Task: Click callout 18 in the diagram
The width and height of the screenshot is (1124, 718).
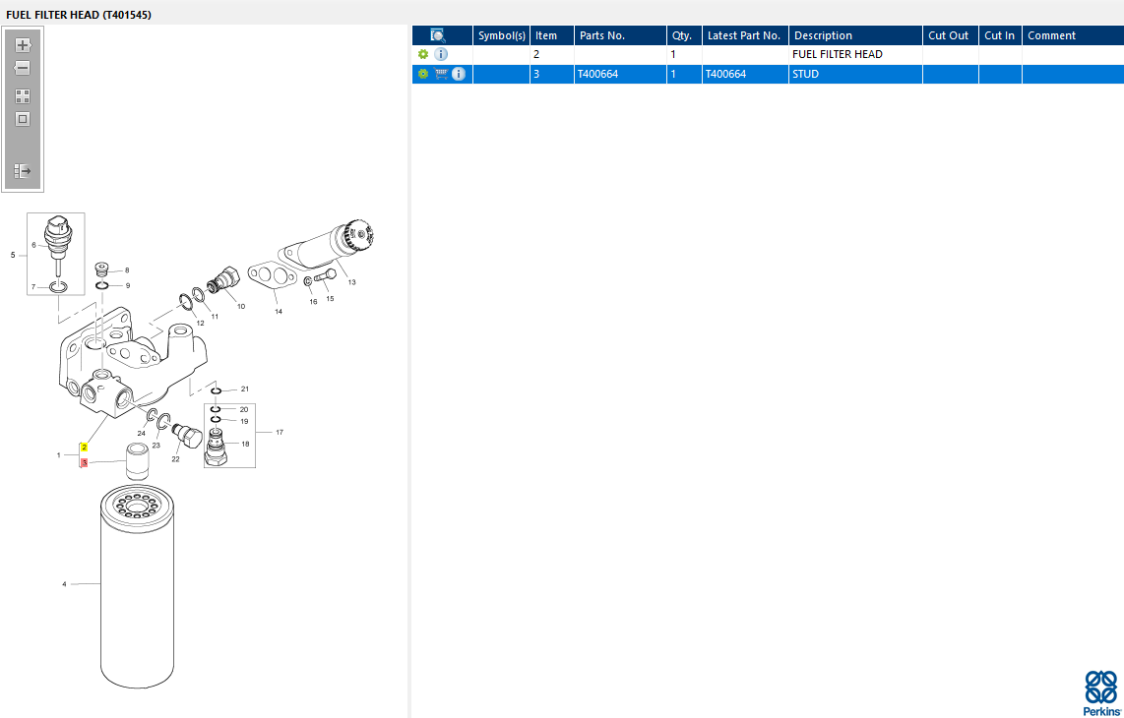Action: (x=245, y=445)
